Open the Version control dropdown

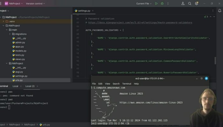click(35, 3)
